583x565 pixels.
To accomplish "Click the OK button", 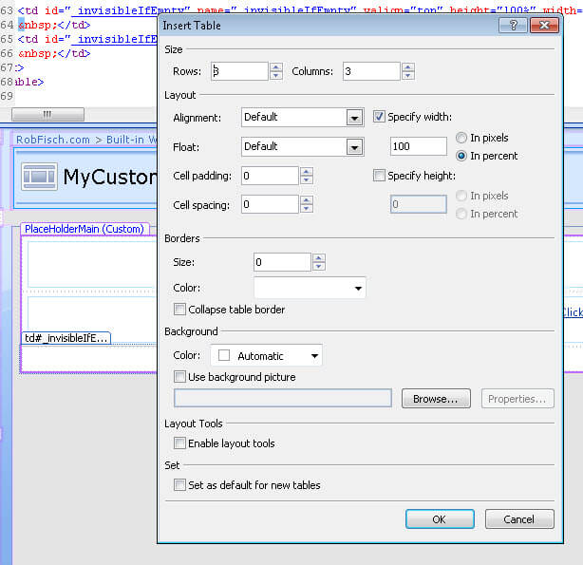I will pos(439,519).
